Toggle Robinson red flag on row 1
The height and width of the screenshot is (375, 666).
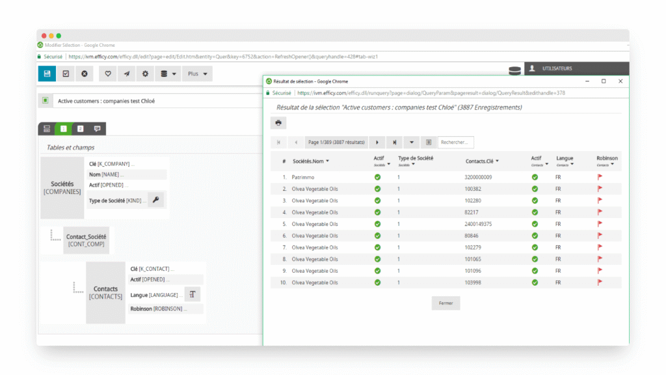tap(600, 177)
